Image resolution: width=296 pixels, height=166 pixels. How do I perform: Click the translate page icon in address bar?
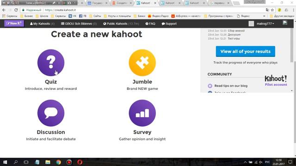point(267,10)
